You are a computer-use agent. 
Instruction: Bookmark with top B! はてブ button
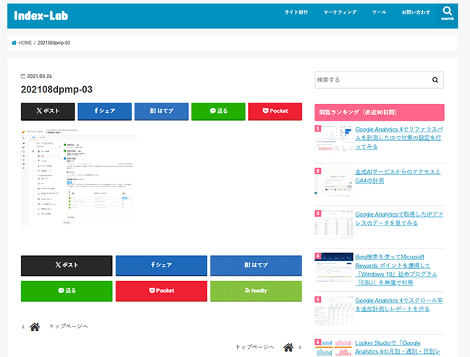click(x=161, y=111)
